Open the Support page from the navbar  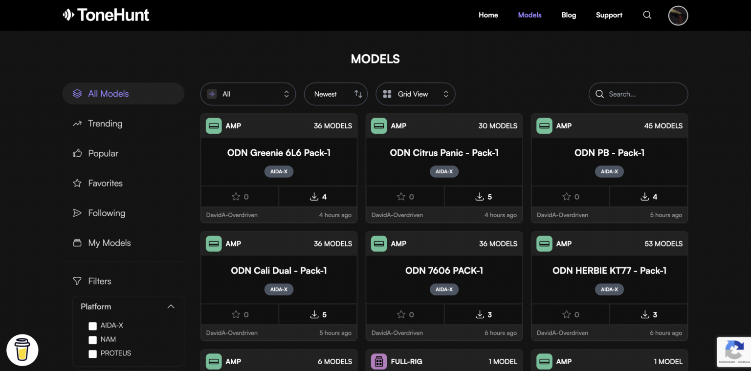pos(609,15)
